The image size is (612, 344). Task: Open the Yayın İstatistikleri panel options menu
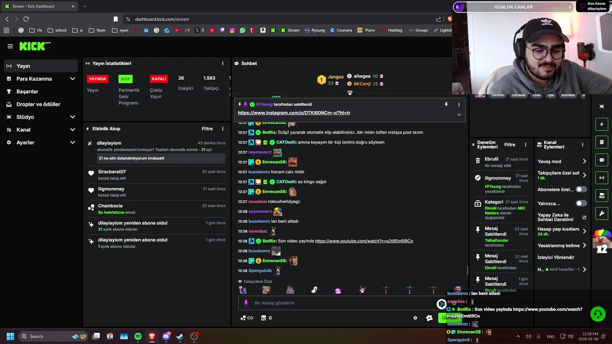(222, 64)
